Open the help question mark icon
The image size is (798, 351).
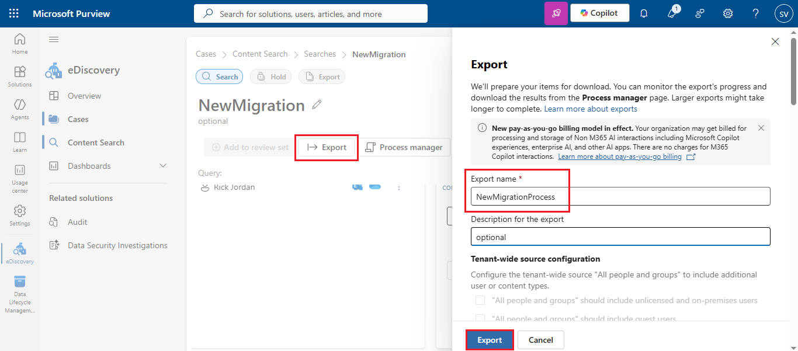(x=756, y=13)
